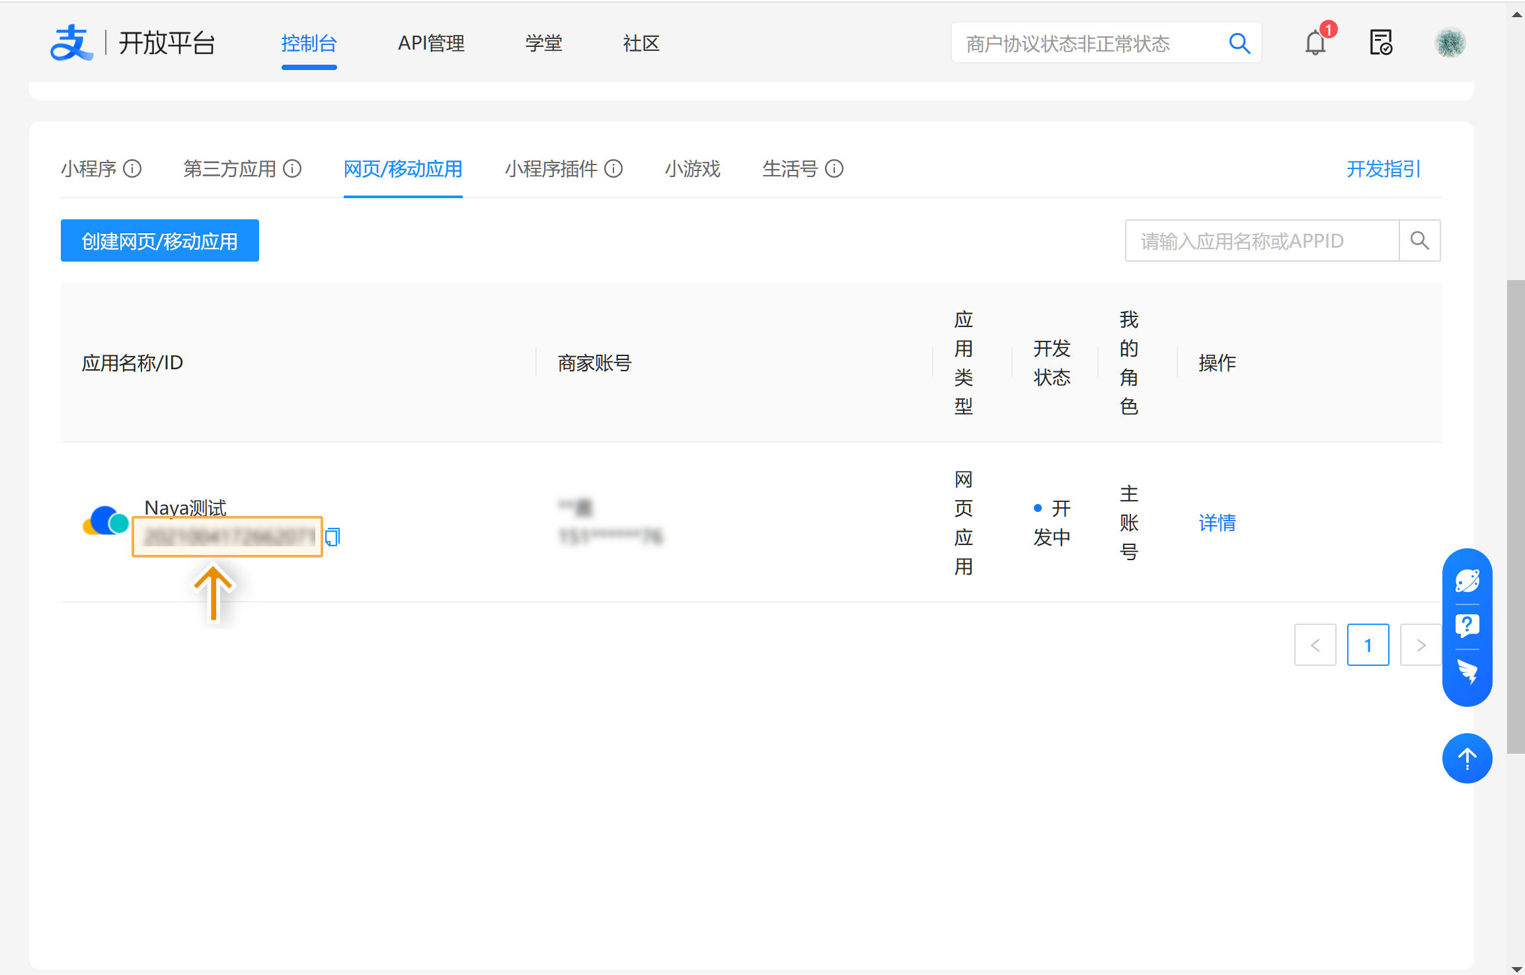The width and height of the screenshot is (1525, 975).
Task: Click the vertical scrollbar thumb on right
Action: coord(1515,515)
